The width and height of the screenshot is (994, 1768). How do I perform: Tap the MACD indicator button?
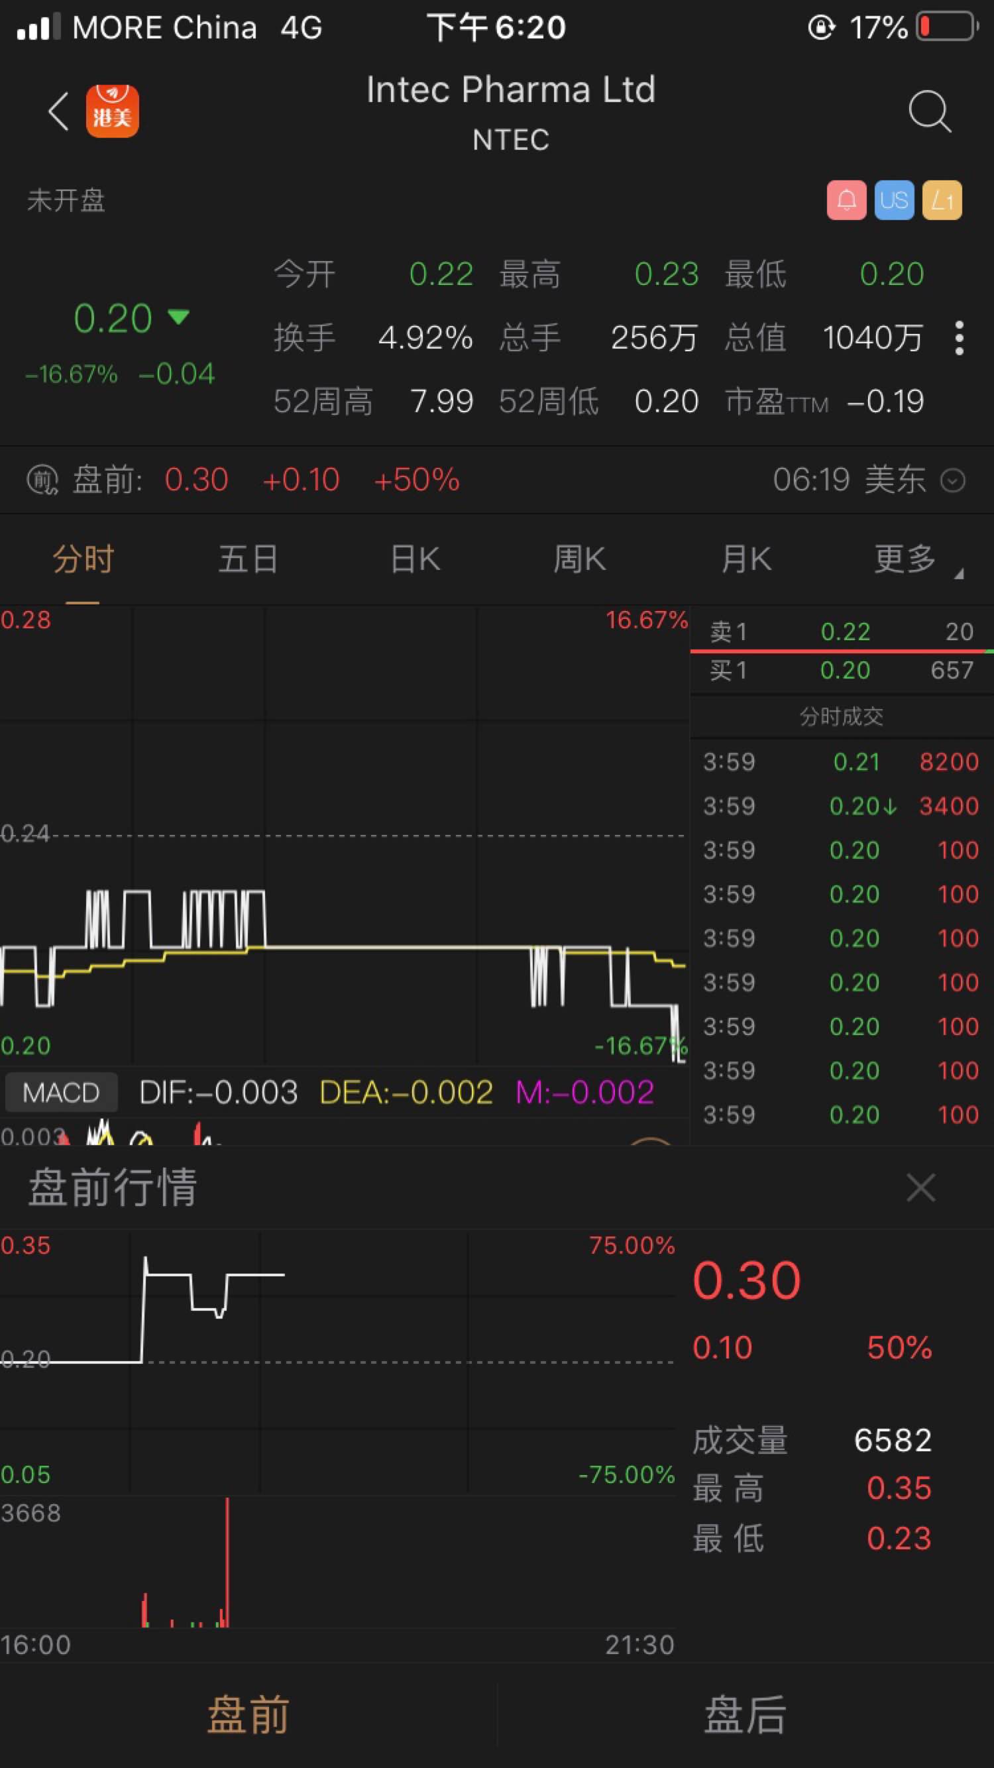tap(61, 1092)
